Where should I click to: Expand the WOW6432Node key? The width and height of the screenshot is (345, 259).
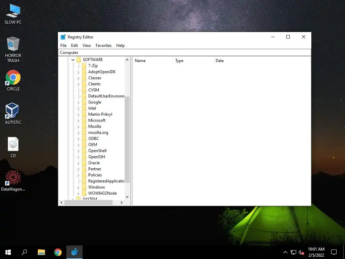[78, 193]
